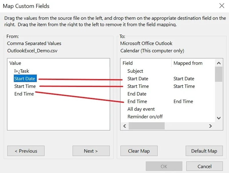Click the greyed-out OK button

[164, 166]
